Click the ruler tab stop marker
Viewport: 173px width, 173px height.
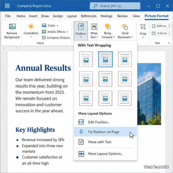4,48
